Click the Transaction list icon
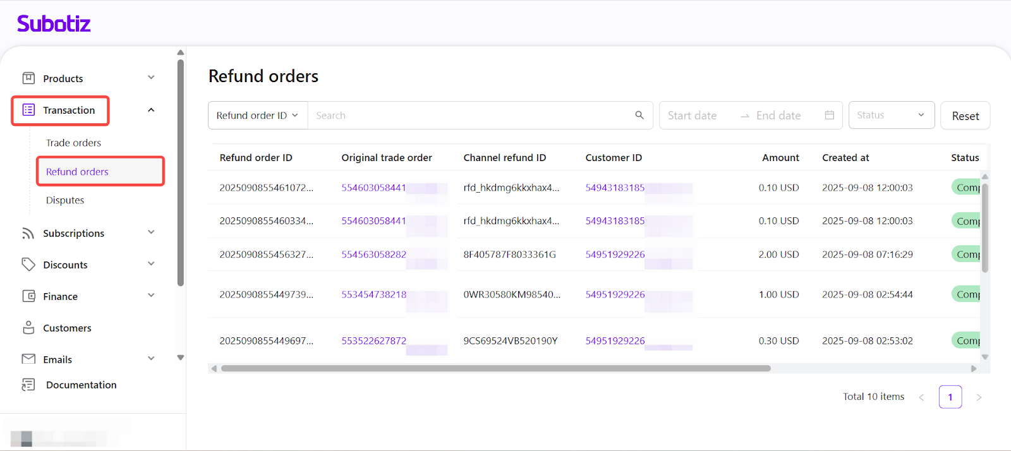The width and height of the screenshot is (1011, 451). [x=28, y=110]
